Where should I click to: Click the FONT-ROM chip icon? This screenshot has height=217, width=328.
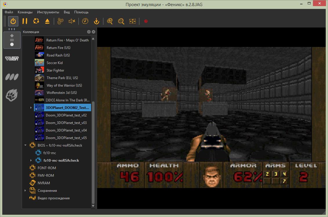pyautogui.click(x=32, y=168)
